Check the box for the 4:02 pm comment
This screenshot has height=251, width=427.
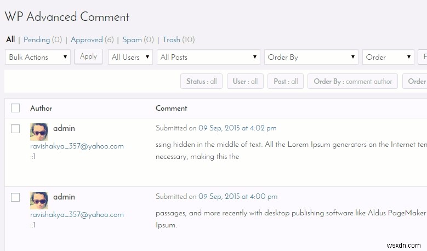pos(15,128)
